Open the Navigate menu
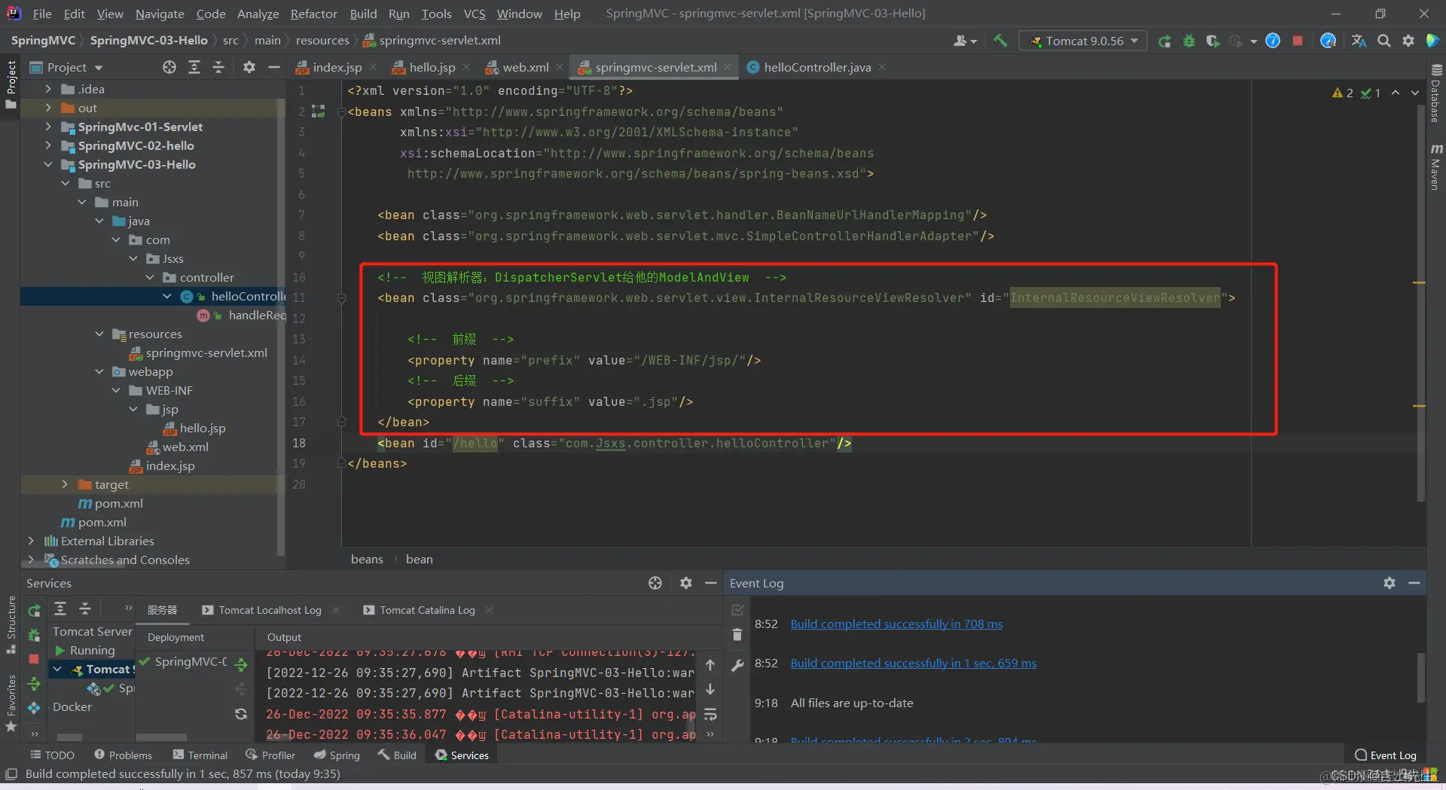This screenshot has width=1446, height=790. click(x=160, y=14)
